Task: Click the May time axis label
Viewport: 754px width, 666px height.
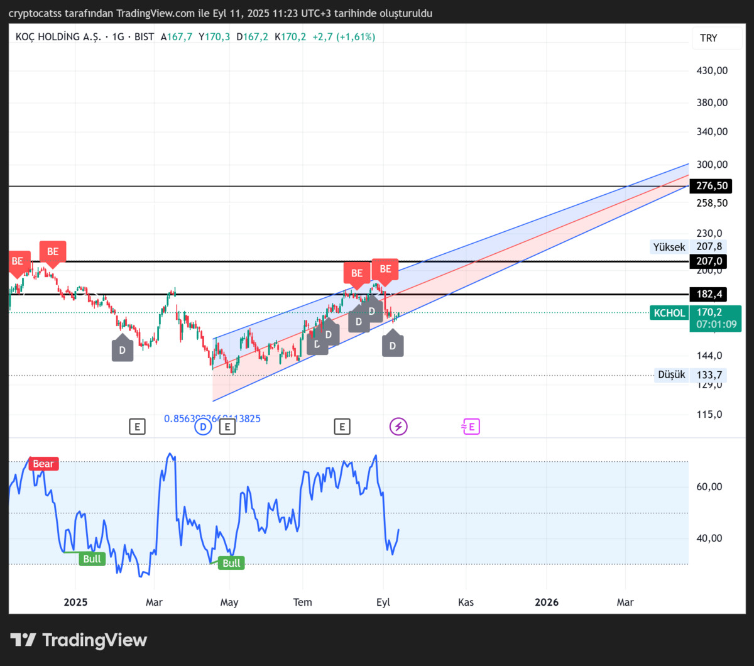Action: [229, 602]
